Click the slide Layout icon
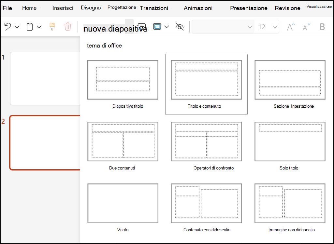334x244 pixels. pos(157,27)
